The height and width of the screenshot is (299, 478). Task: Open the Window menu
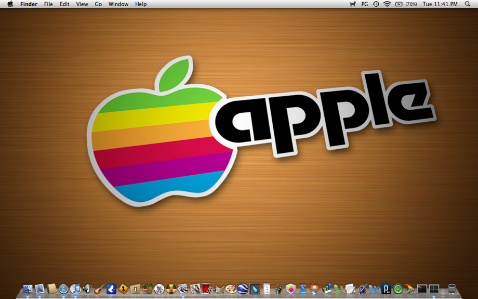pyautogui.click(x=118, y=4)
